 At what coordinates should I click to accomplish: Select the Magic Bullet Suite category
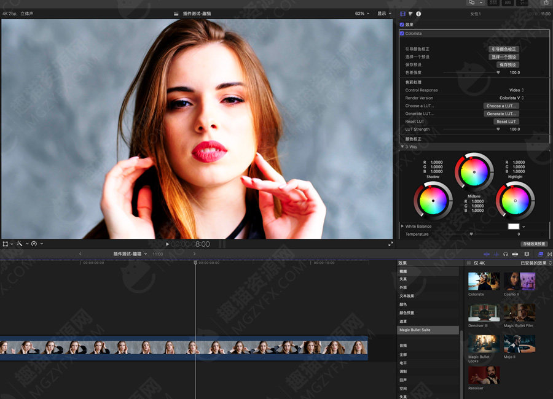[x=428, y=330]
